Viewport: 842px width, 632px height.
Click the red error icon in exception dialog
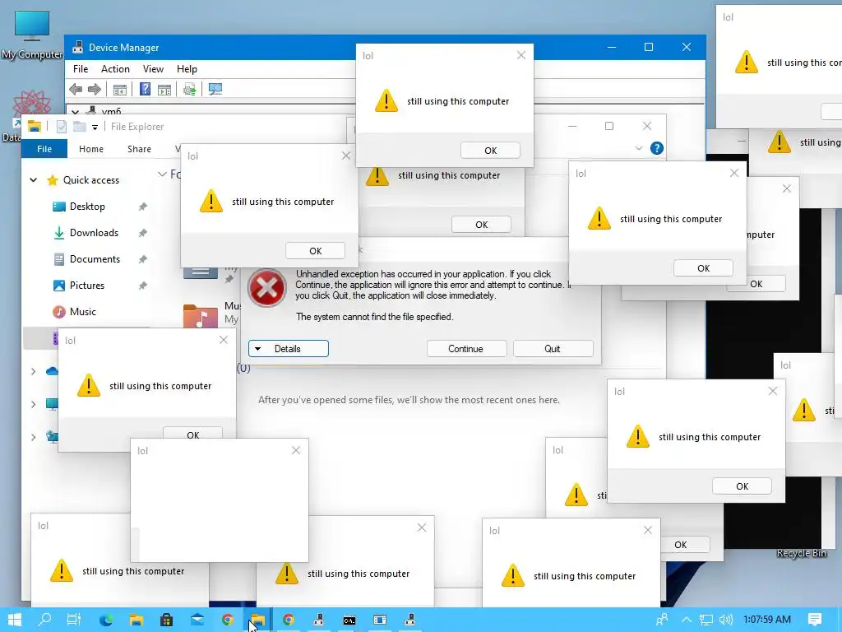tap(267, 288)
